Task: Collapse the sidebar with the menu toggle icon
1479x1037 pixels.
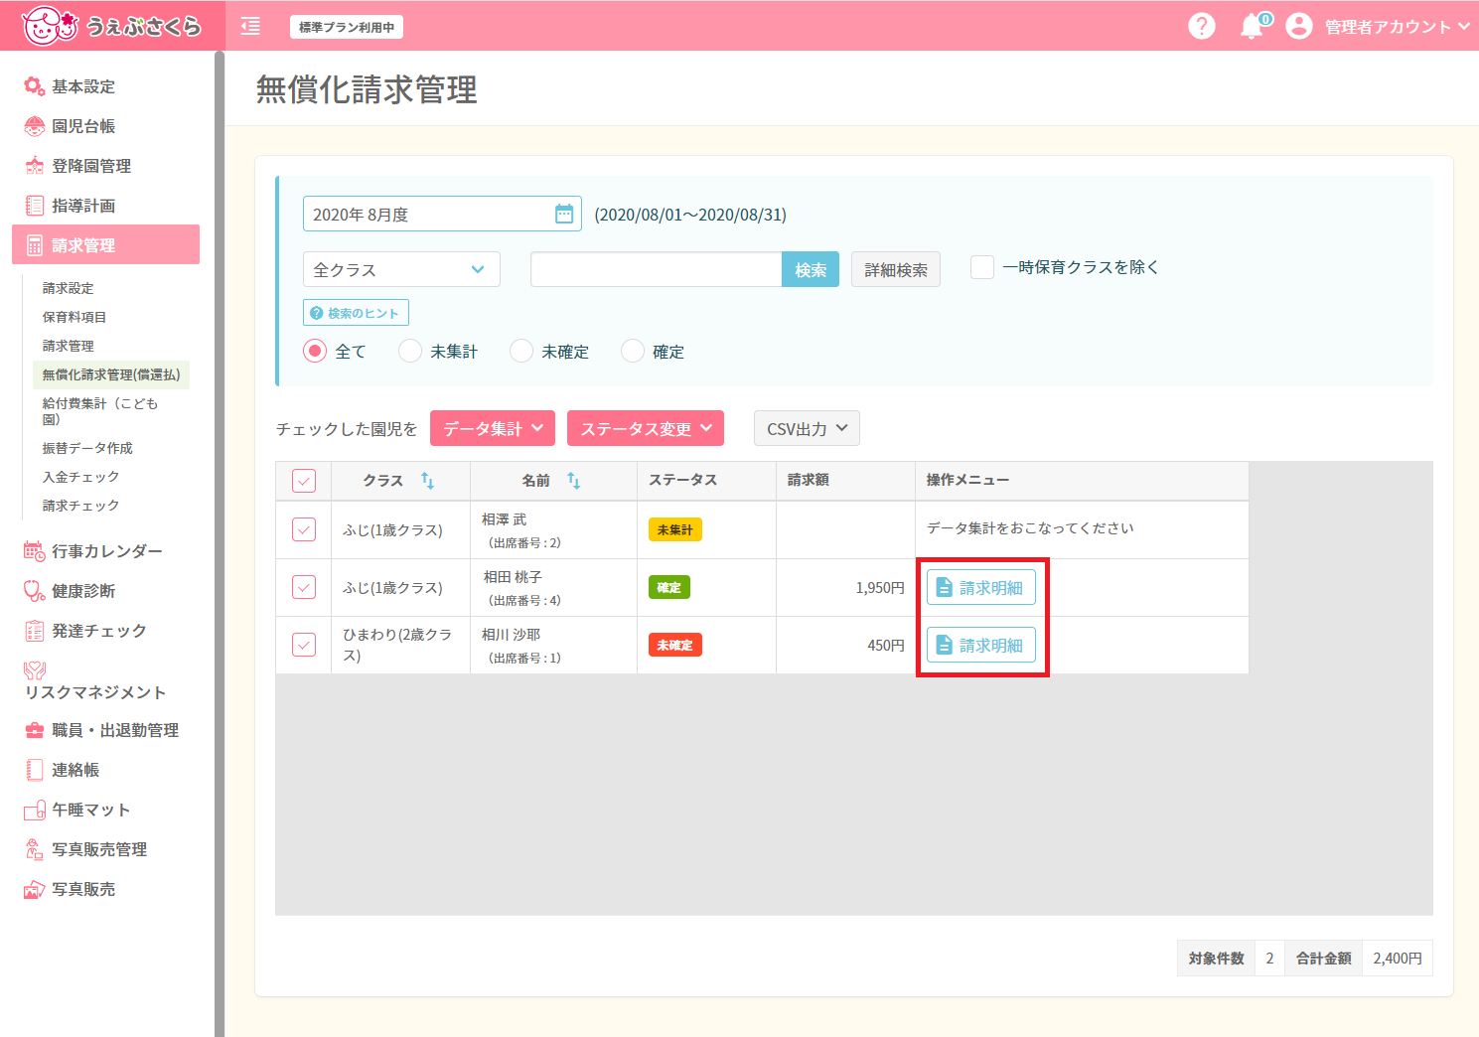Action: (x=250, y=27)
